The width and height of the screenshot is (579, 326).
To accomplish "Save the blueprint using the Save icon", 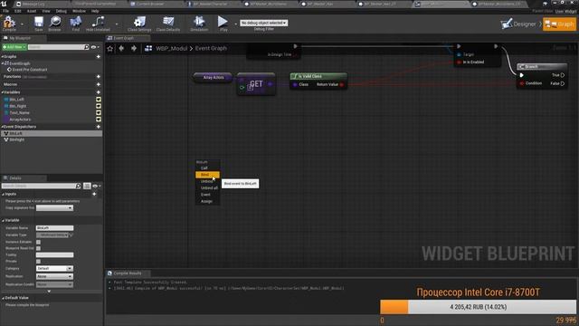I will tap(38, 23).
